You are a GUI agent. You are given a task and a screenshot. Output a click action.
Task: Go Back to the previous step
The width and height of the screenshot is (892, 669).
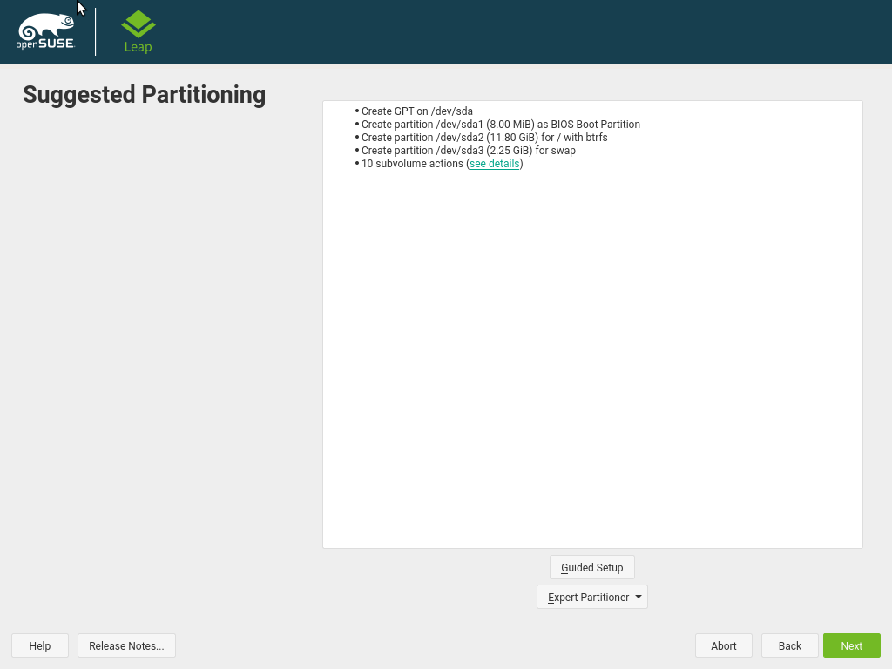pos(789,645)
